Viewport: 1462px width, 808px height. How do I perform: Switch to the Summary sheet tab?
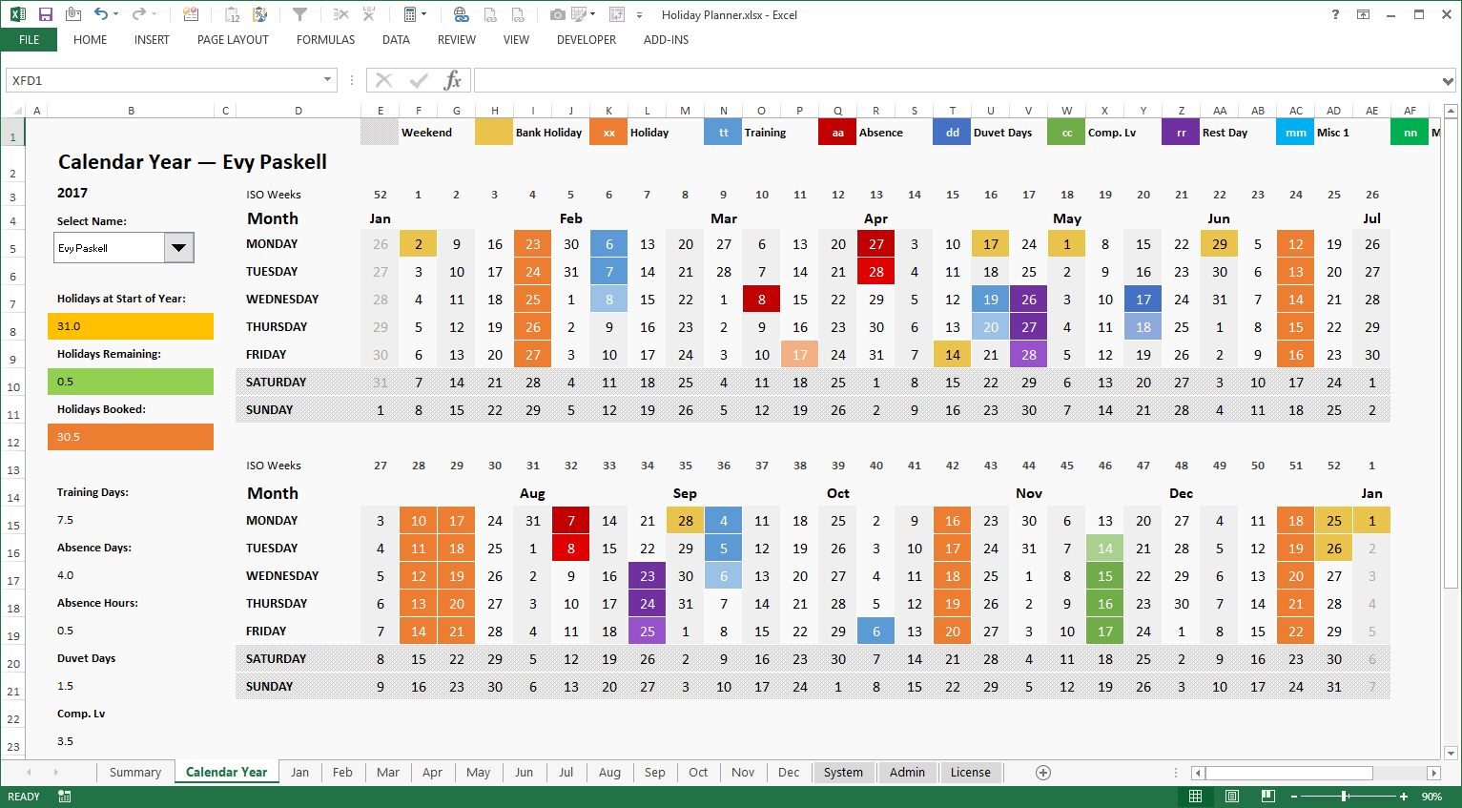[x=134, y=772]
